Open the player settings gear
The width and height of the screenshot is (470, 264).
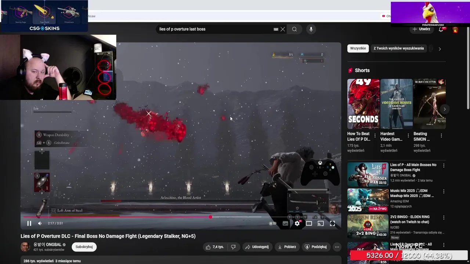297,223
